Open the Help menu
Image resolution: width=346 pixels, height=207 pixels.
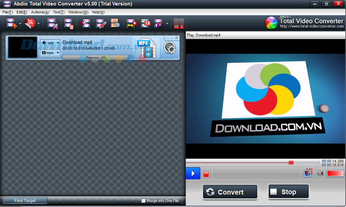click(x=98, y=12)
